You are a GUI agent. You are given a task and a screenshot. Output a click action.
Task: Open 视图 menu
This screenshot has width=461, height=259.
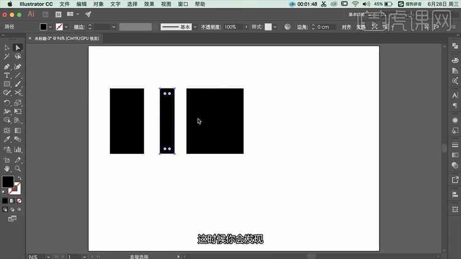pos(166,4)
